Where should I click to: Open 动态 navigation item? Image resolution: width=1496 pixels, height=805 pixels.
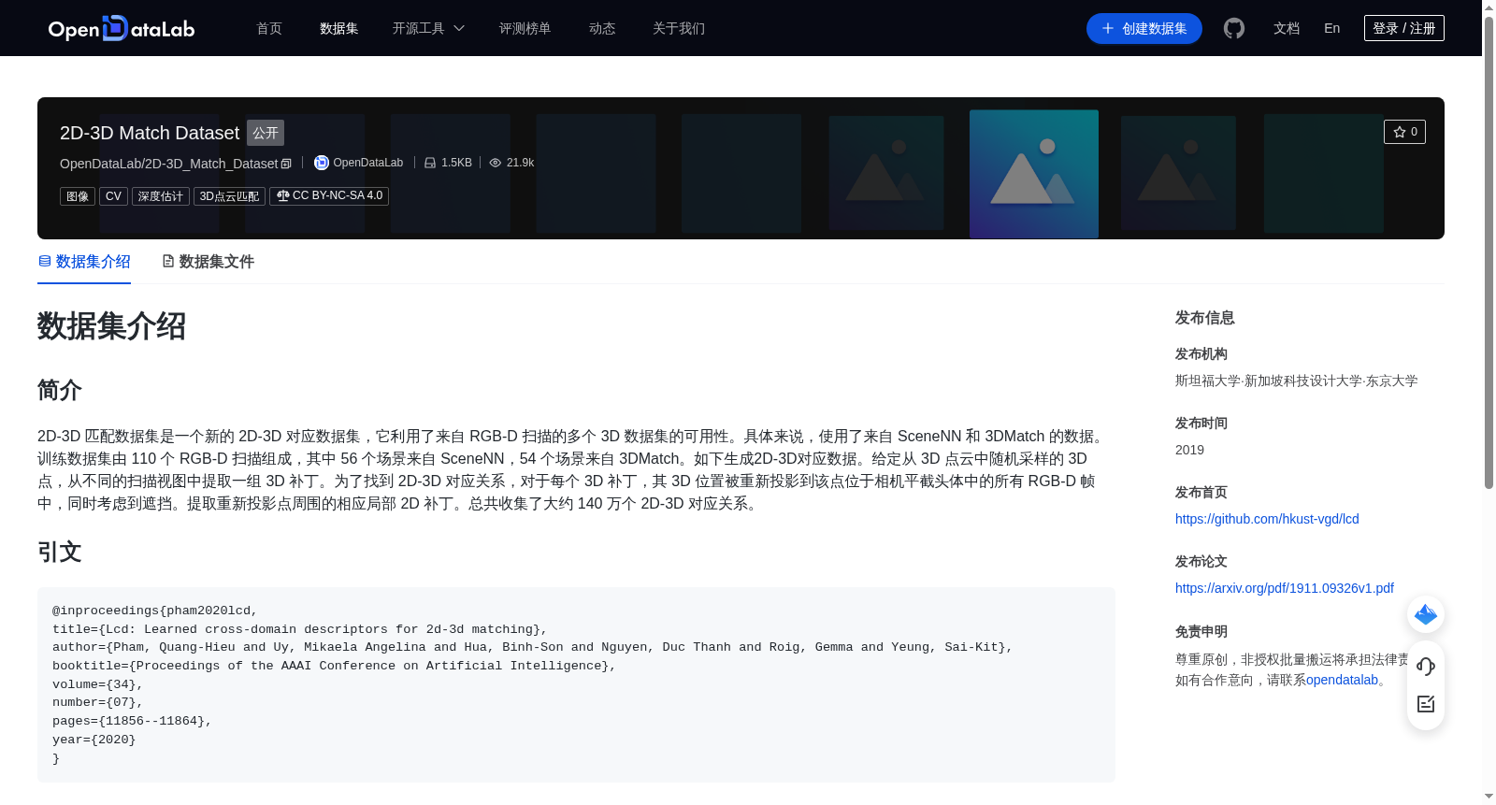click(602, 28)
